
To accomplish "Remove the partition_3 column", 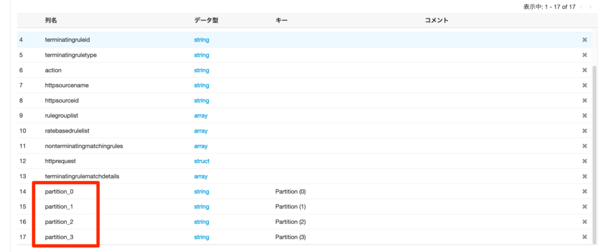I will click(x=585, y=237).
